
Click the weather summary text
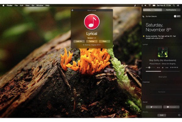[161, 37]
